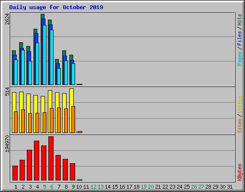Click the 194970 axis value label
Viewport: 245px width, 192px height.
[7, 144]
